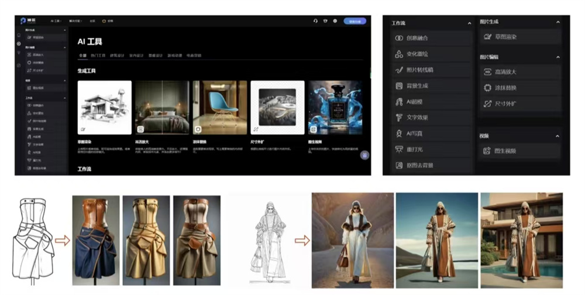The image size is (585, 295).
Task: Collapse 图片生成 group in main window sidebar
Action: point(65,30)
